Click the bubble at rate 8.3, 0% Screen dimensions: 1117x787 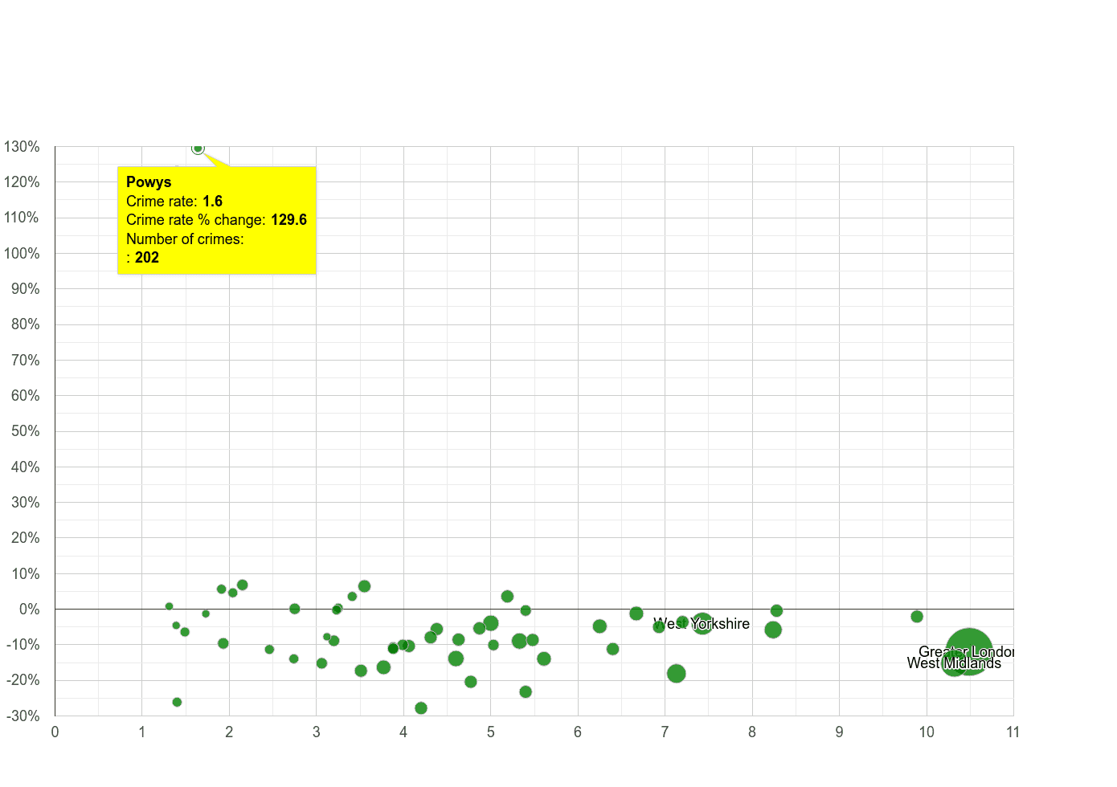(776, 611)
